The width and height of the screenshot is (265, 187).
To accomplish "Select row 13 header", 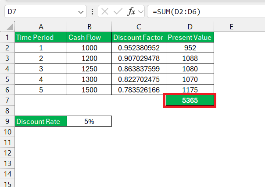I will point(7,163).
